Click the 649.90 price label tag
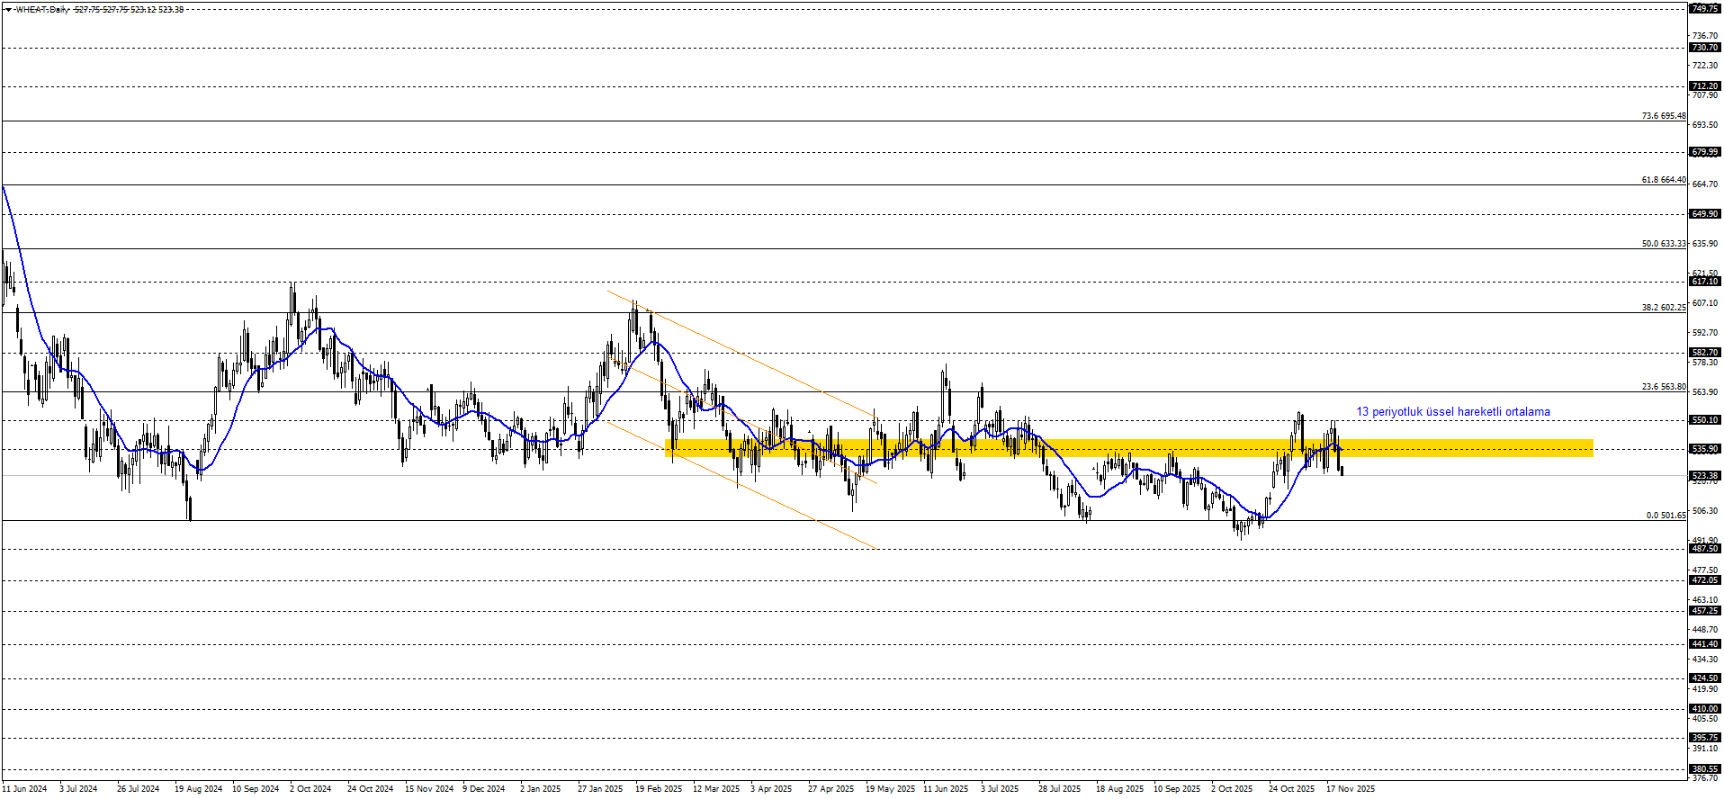Image resolution: width=1724 pixels, height=799 pixels. [x=1704, y=214]
